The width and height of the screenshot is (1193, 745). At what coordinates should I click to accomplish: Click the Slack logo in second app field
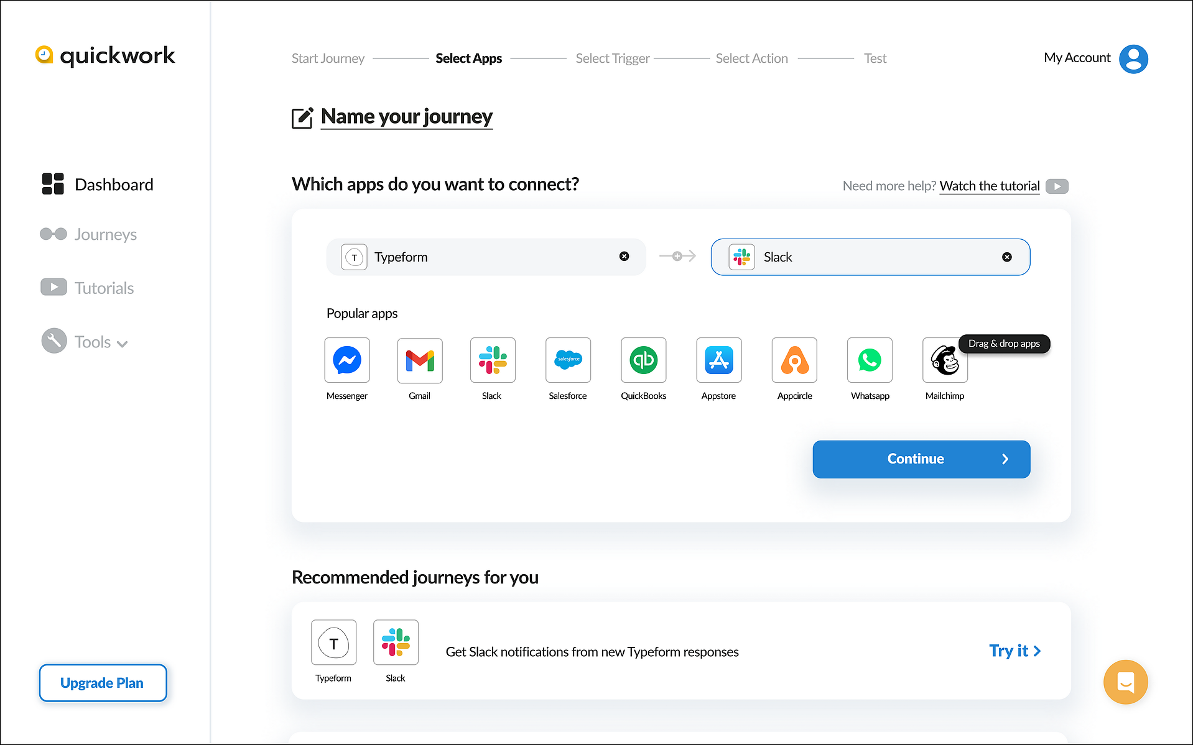[x=742, y=257]
